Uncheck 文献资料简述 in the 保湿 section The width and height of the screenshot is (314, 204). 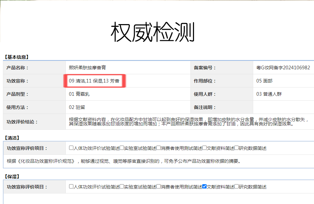tap(204, 187)
